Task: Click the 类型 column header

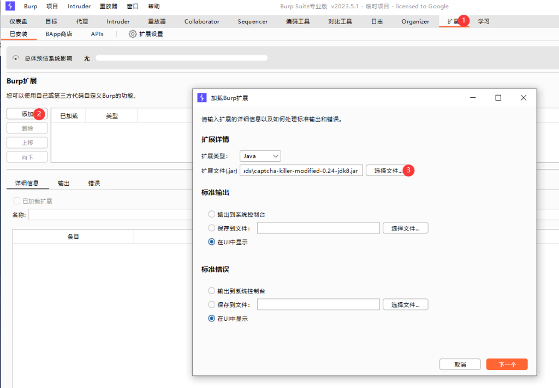Action: click(111, 116)
